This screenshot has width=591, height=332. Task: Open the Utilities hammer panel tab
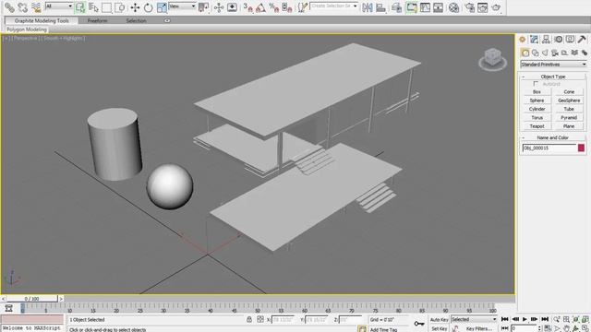(582, 39)
